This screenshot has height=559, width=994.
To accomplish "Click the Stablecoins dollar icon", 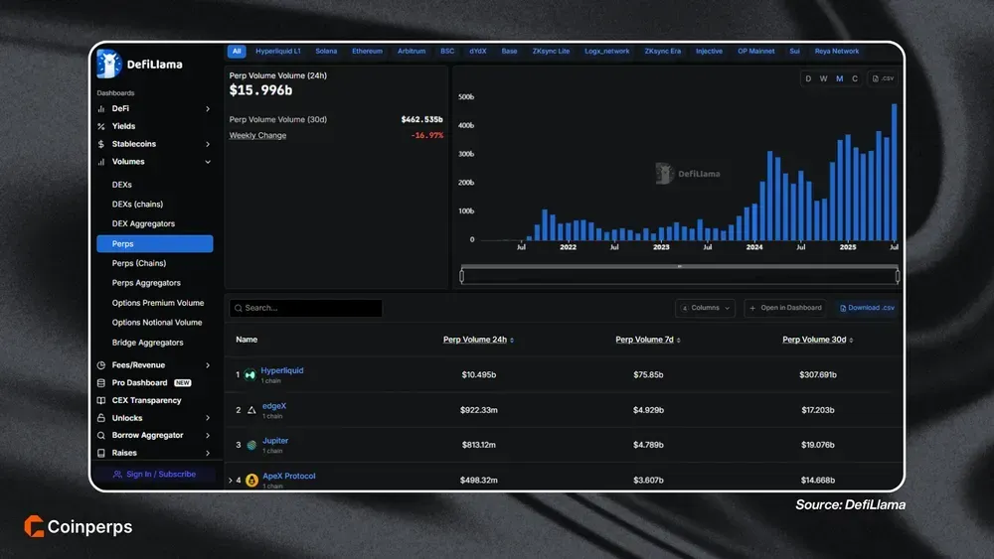I will pyautogui.click(x=100, y=144).
